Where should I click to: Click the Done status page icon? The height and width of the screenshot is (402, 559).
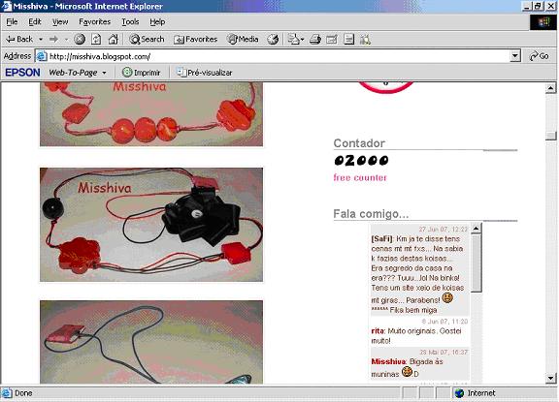click(x=7, y=393)
